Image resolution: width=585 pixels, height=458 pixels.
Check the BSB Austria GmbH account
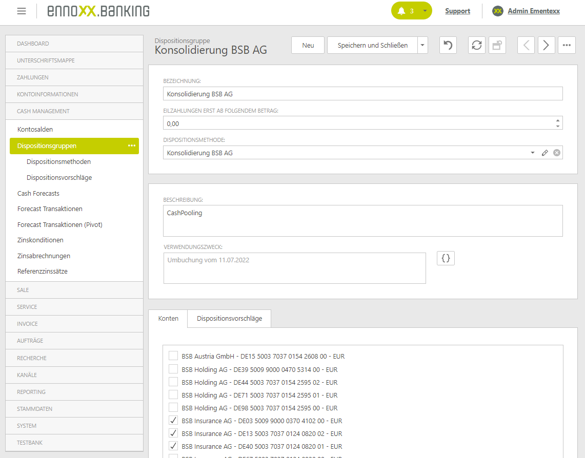[173, 356]
